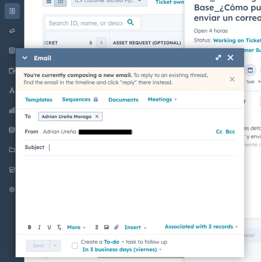Open the More formatting dropdown
The width and height of the screenshot is (261, 262).
point(76,227)
